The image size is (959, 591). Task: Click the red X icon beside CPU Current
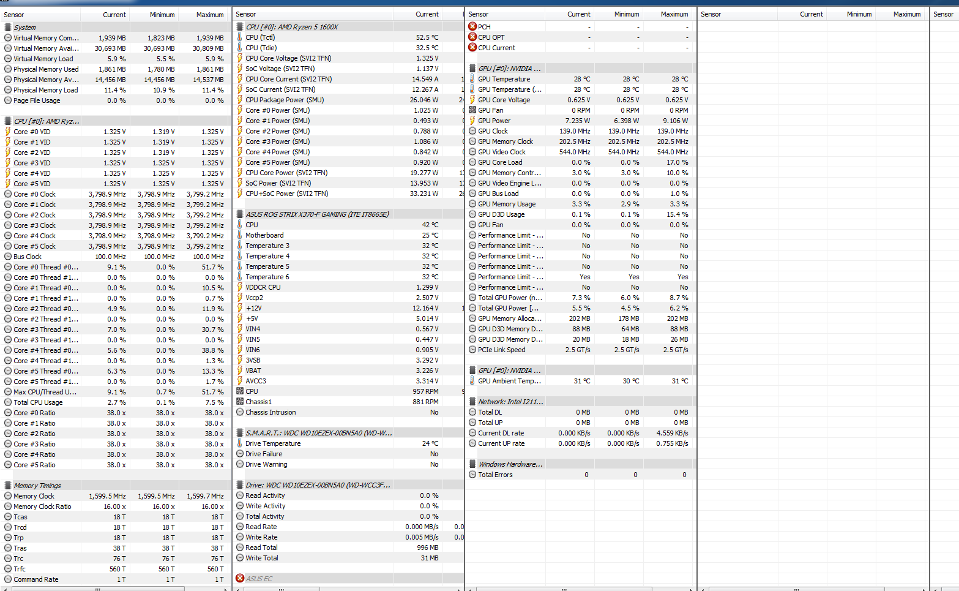[x=472, y=48]
